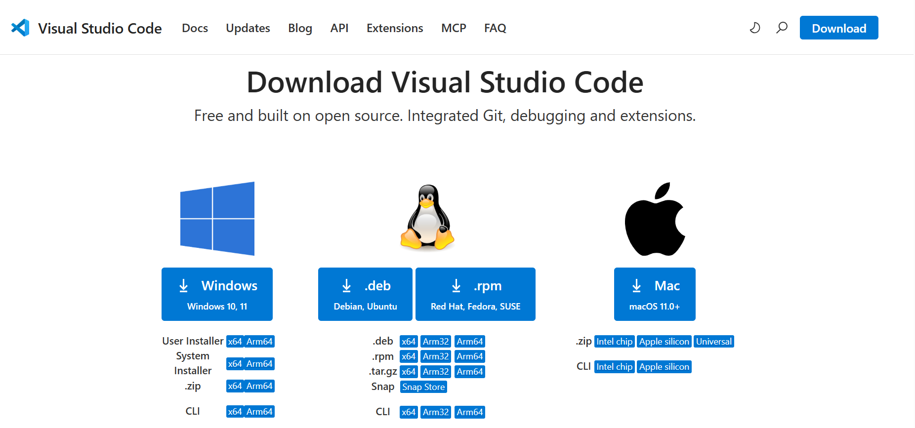Select Windows CLI x64 download

tap(235, 412)
